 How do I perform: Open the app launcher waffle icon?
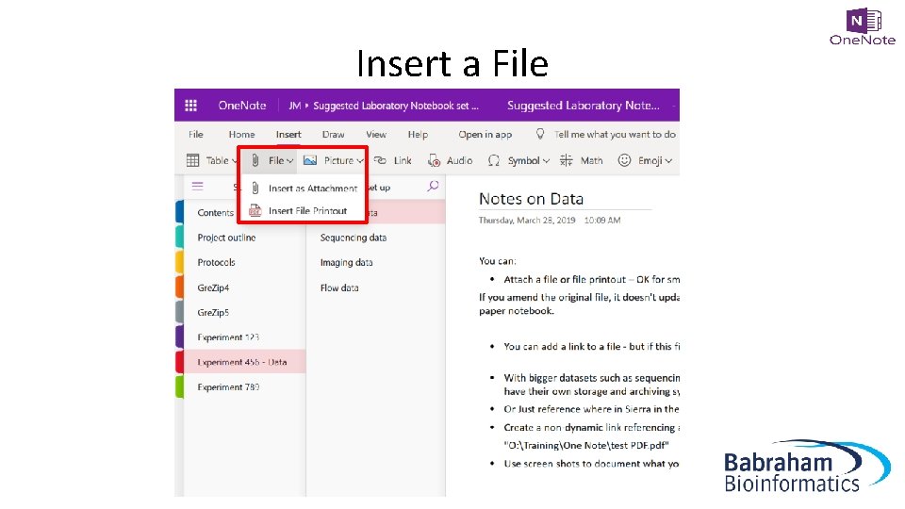pos(190,106)
